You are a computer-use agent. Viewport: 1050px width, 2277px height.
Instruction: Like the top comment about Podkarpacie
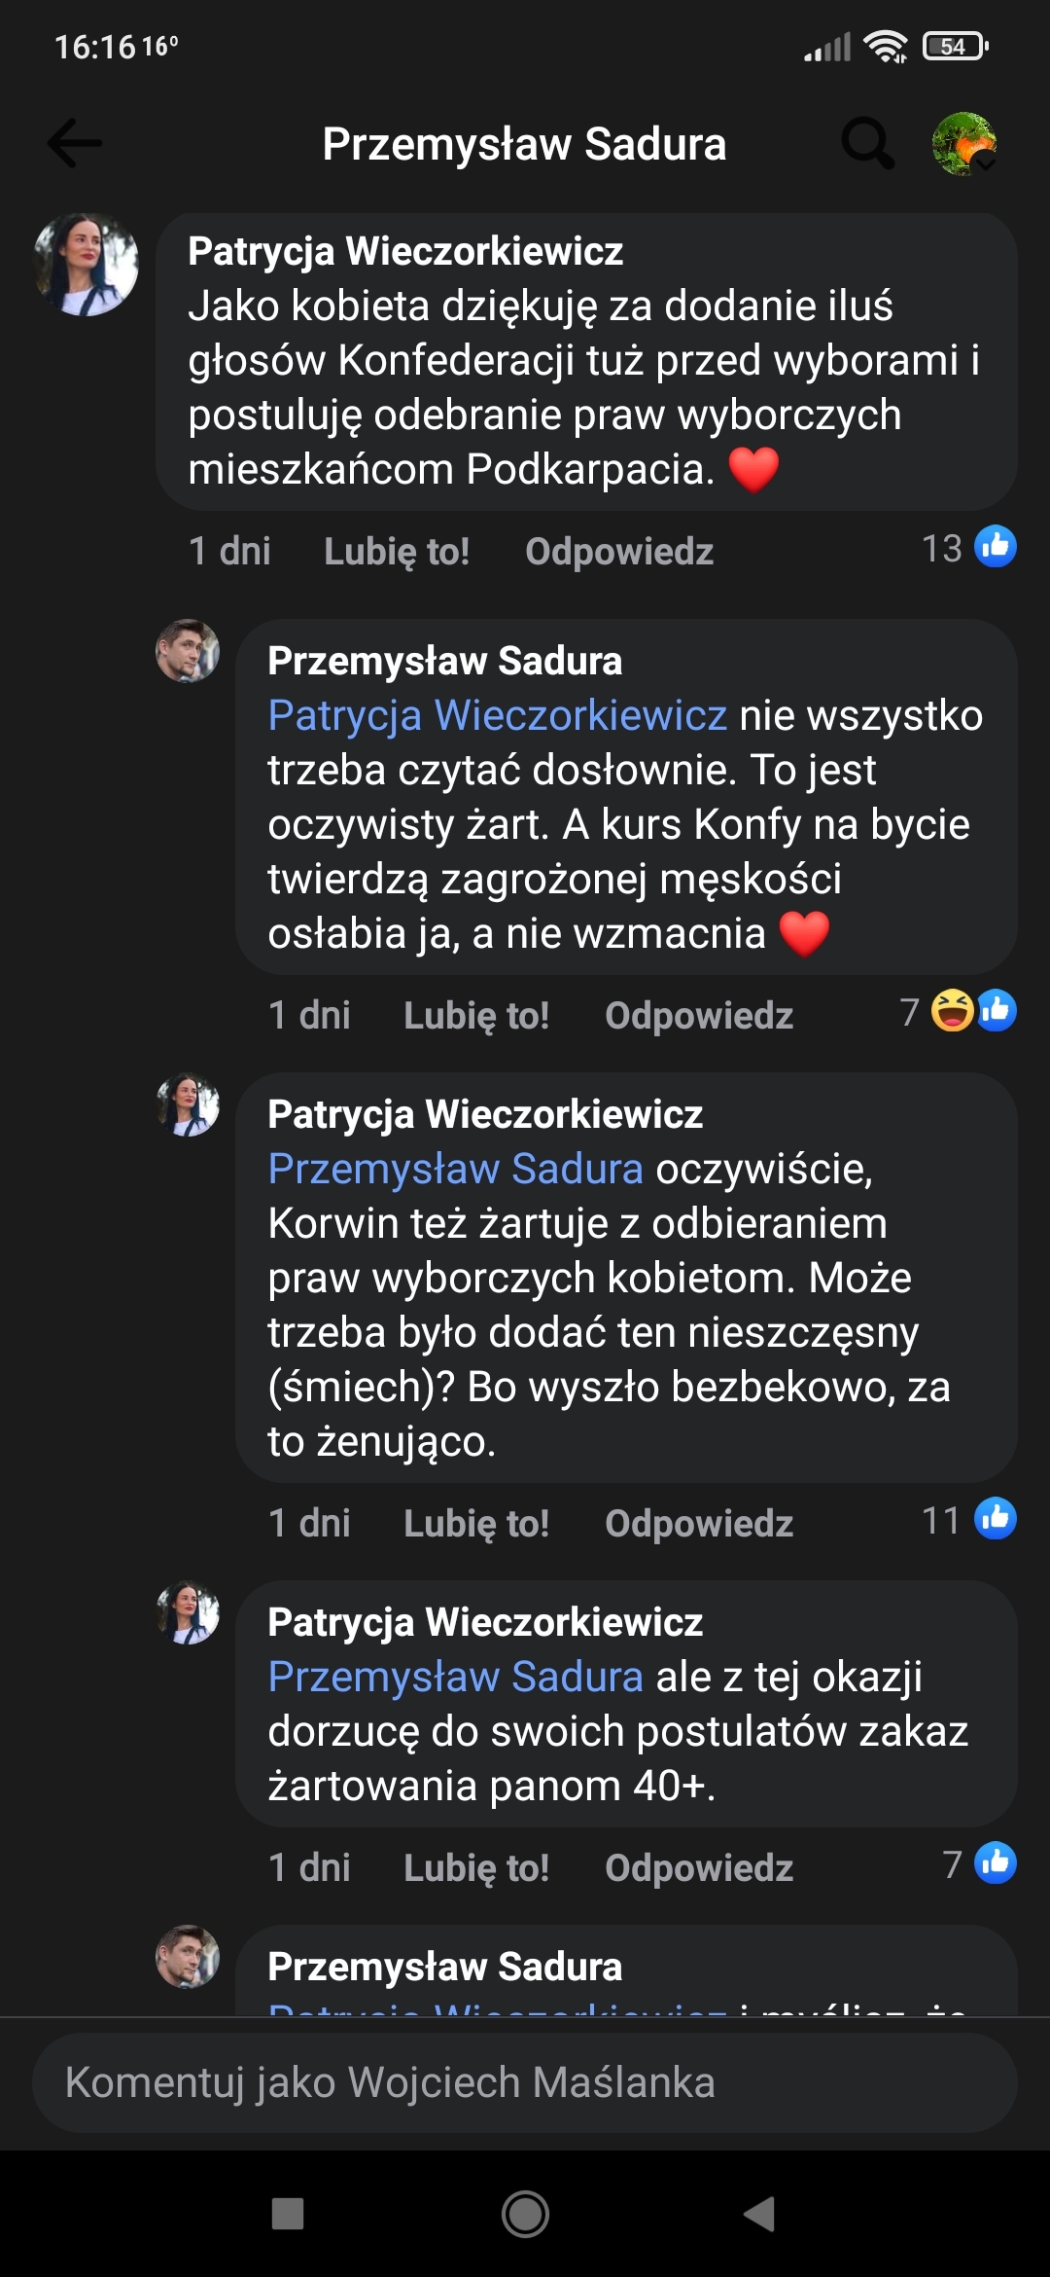pyautogui.click(x=397, y=552)
